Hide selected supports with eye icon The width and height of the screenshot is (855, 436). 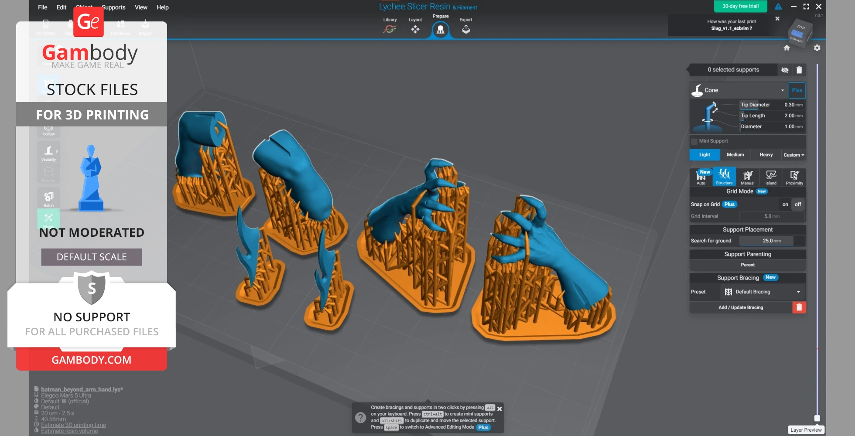click(x=785, y=70)
